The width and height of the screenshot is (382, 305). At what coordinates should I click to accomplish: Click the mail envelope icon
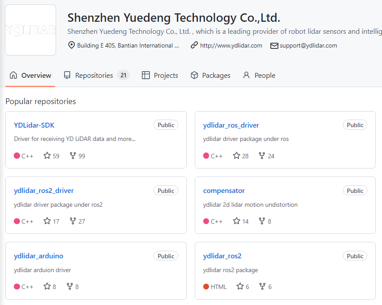pyautogui.click(x=274, y=45)
